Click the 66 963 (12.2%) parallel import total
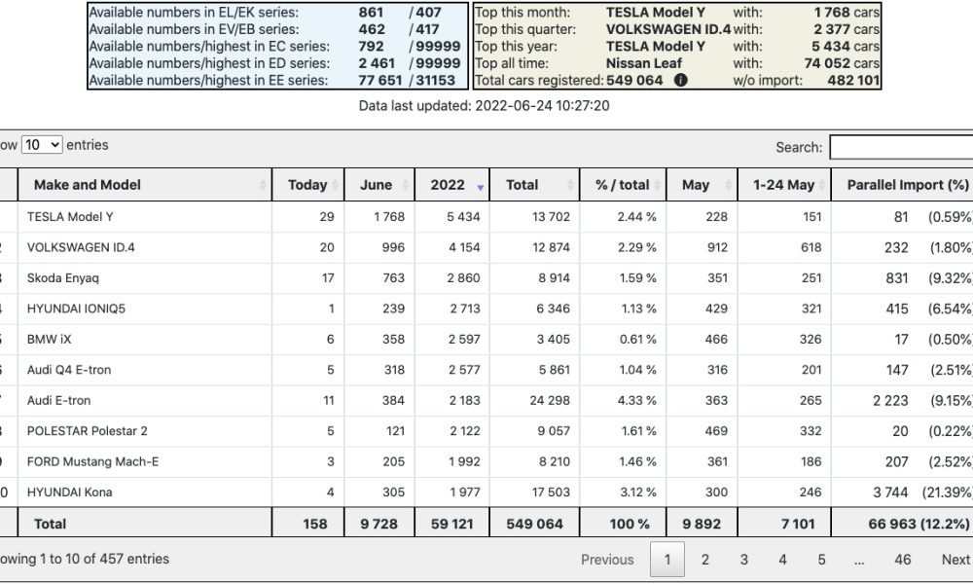This screenshot has height=584, width=973. pyautogui.click(x=918, y=524)
